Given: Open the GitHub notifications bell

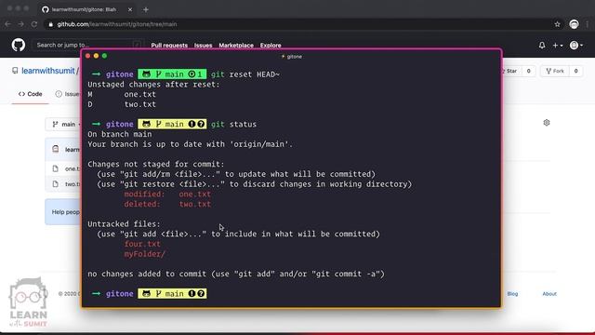Looking at the screenshot, I should [542, 46].
